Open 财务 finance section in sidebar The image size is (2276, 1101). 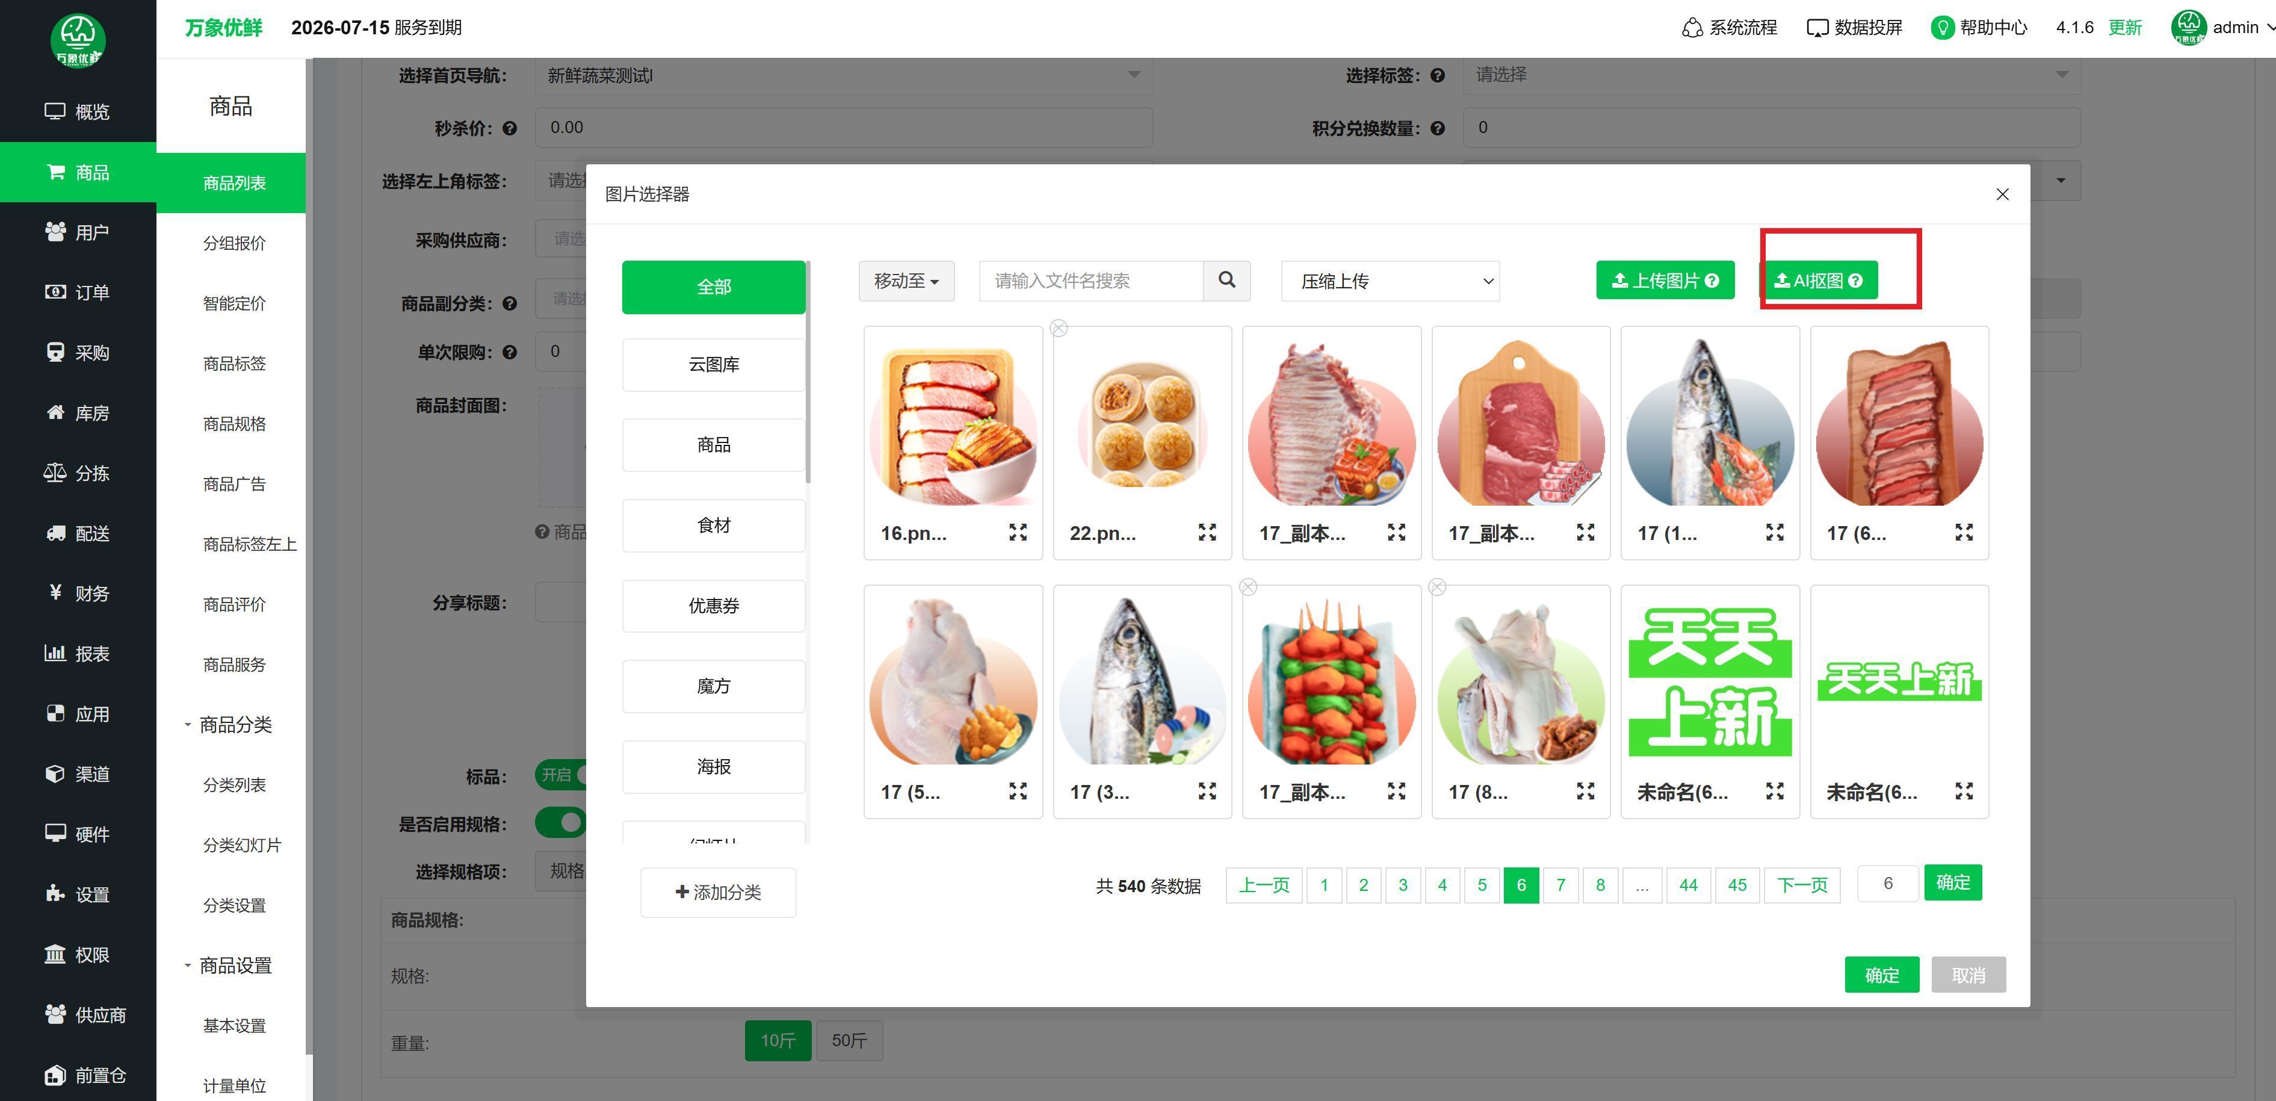point(78,593)
